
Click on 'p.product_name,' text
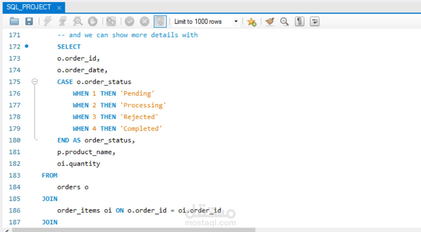tap(86, 152)
